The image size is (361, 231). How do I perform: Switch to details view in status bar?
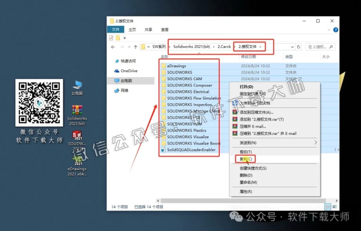pyautogui.click(x=328, y=207)
